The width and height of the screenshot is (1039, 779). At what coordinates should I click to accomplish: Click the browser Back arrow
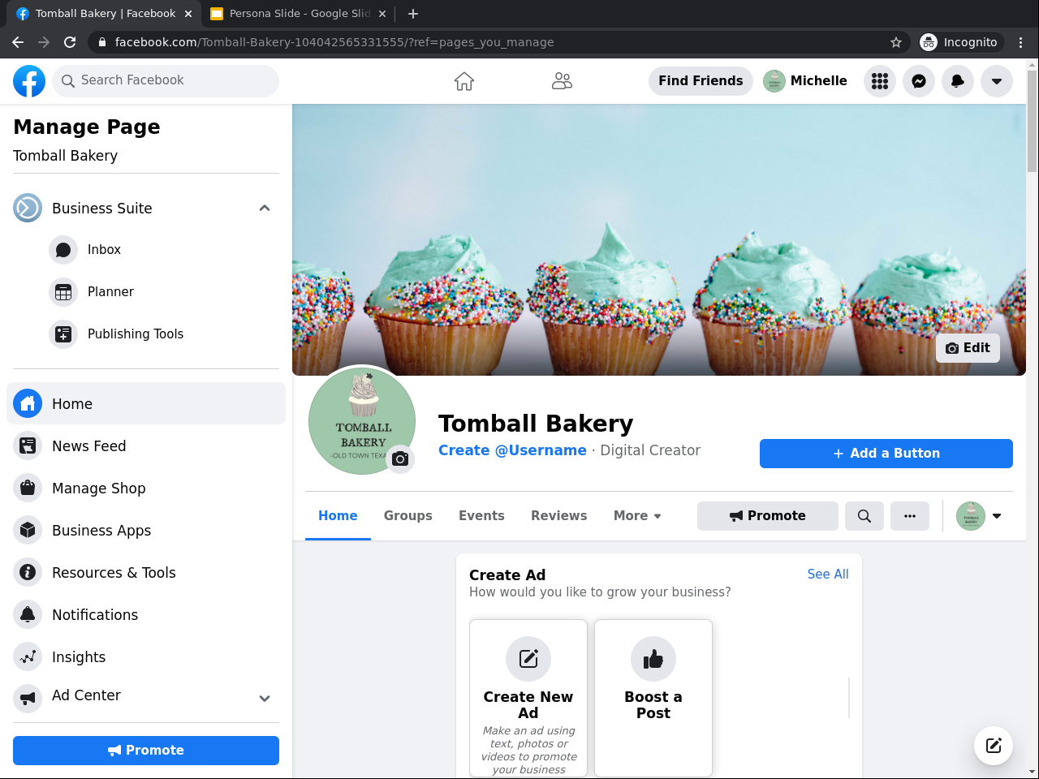pos(18,42)
